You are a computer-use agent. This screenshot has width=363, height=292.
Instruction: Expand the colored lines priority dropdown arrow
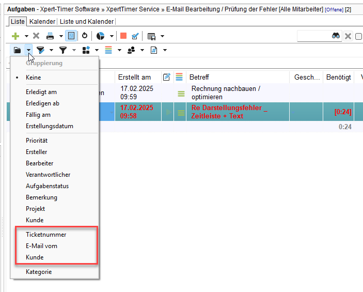tap(119, 50)
